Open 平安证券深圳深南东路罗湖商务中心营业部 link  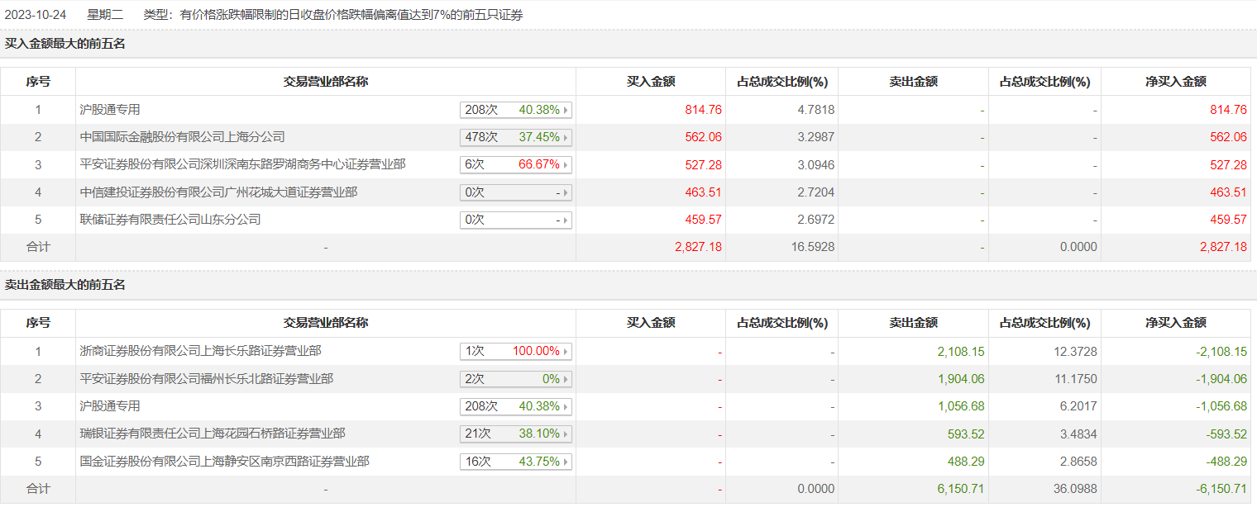tap(242, 165)
